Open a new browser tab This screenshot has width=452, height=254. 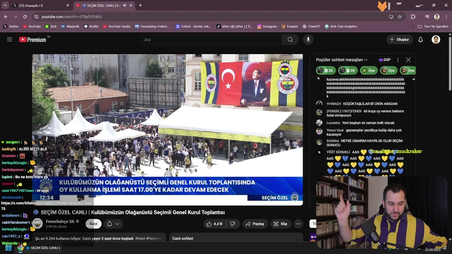[x=140, y=5]
